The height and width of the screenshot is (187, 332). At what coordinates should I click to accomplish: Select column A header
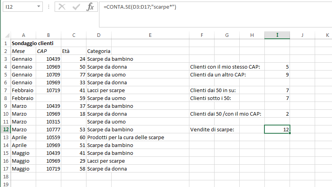(x=24, y=35)
